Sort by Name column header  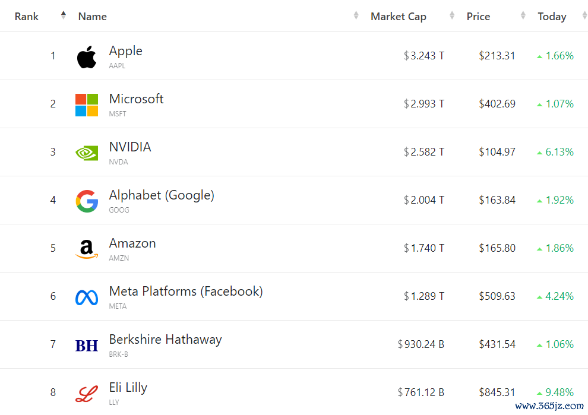(x=93, y=17)
